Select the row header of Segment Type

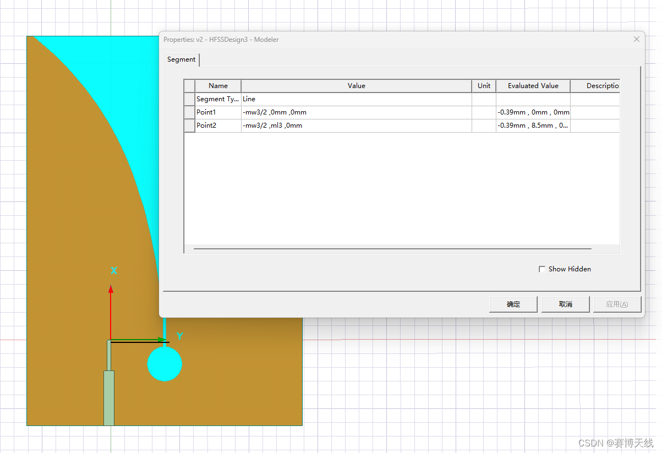(189, 99)
